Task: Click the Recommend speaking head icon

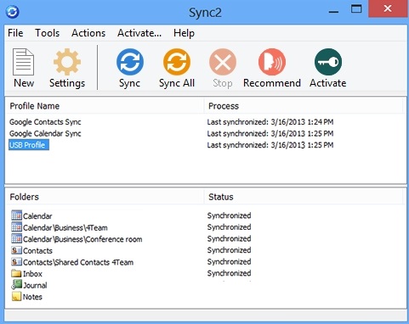Action: click(272, 62)
